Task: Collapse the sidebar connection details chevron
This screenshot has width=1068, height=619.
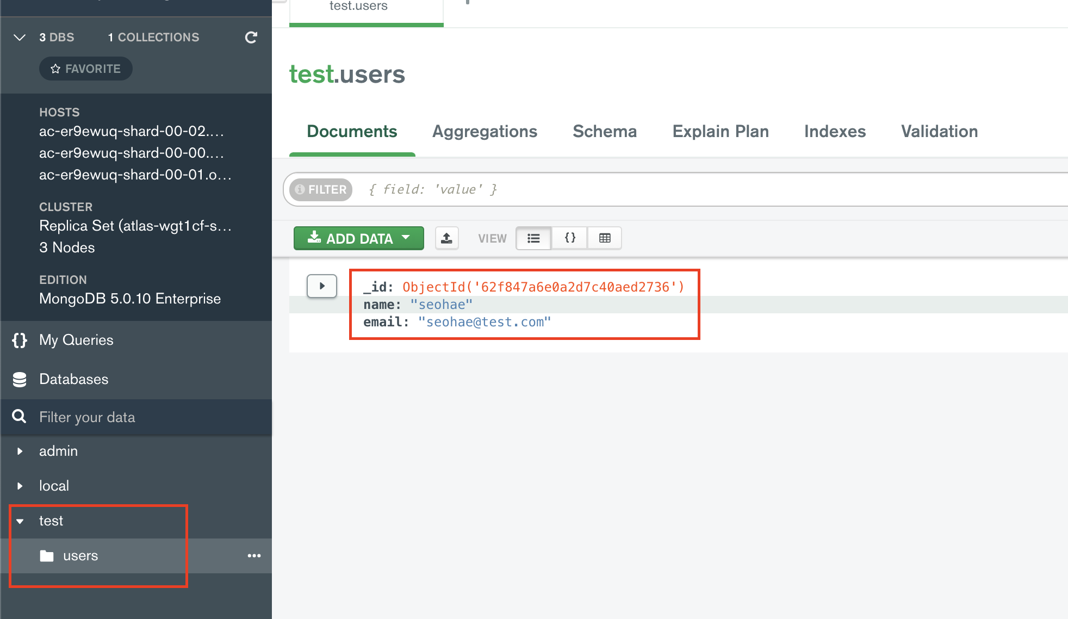Action: (x=20, y=38)
